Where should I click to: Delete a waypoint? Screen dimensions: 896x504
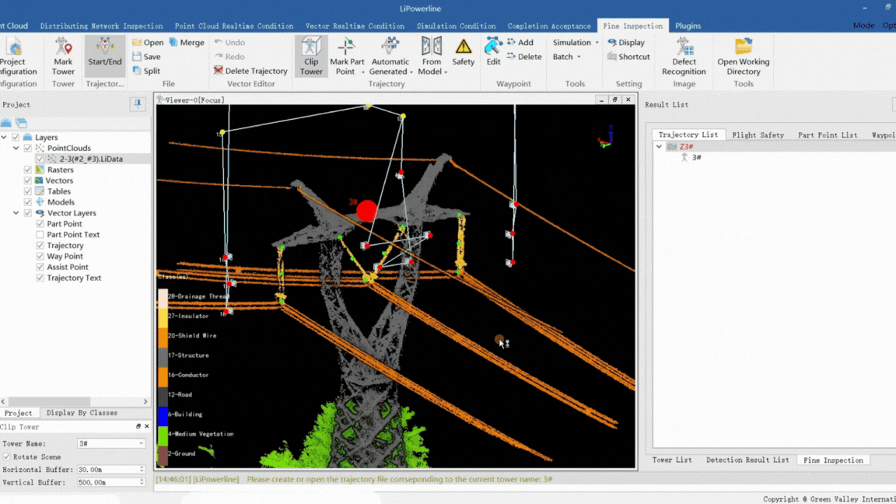tap(524, 57)
